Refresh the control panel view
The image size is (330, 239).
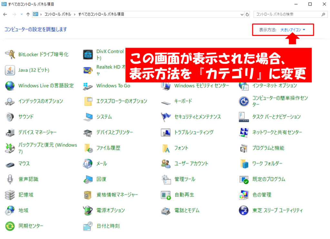click(247, 14)
